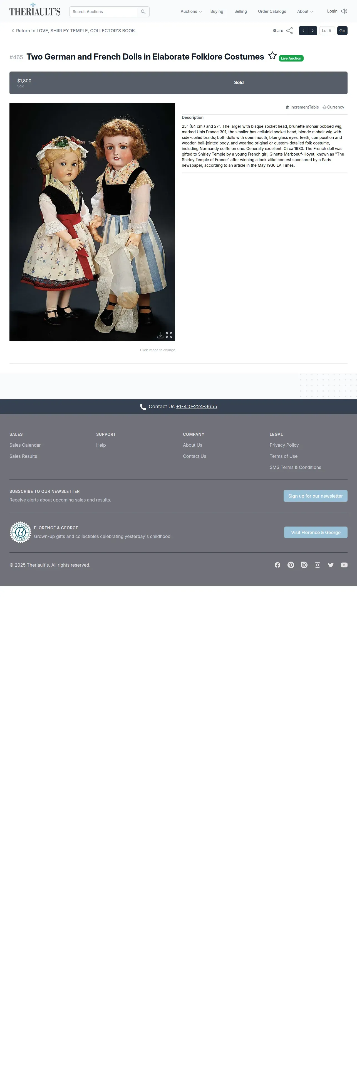Return to Love, Shirley Temple collector's book
The image size is (357, 1072).
pyautogui.click(x=75, y=31)
